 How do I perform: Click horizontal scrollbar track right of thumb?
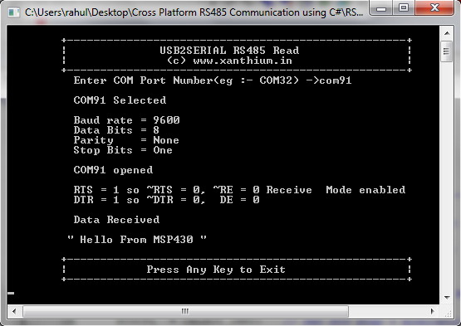point(387,311)
